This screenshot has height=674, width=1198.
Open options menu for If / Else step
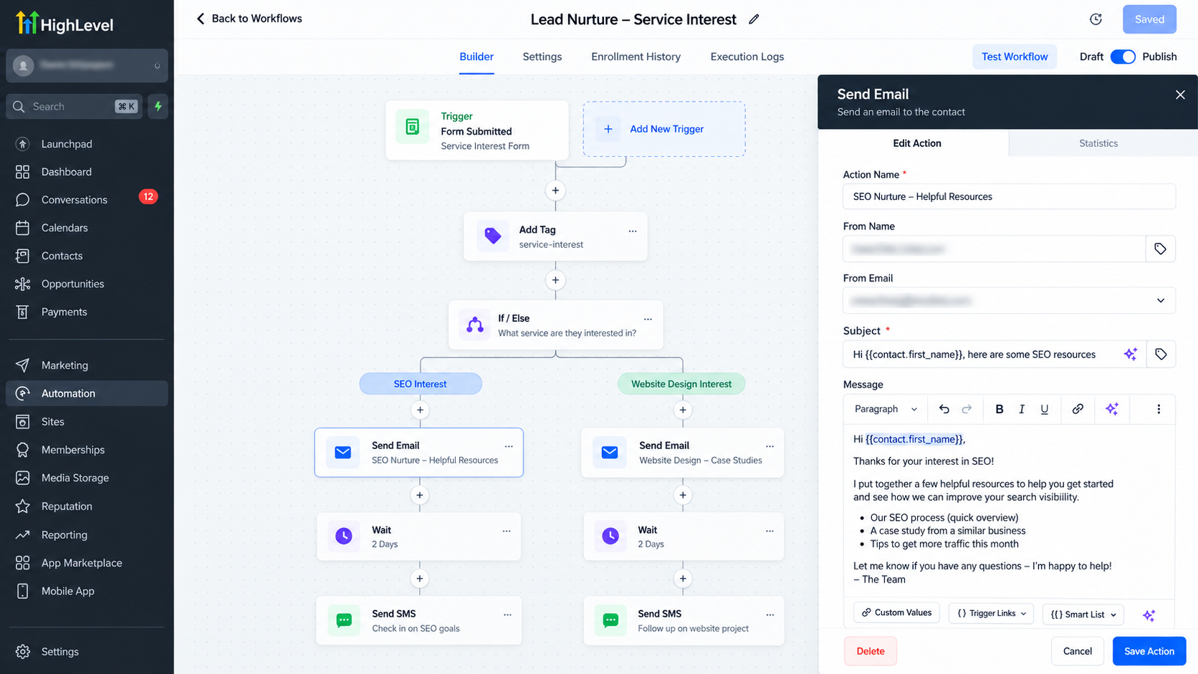(648, 319)
